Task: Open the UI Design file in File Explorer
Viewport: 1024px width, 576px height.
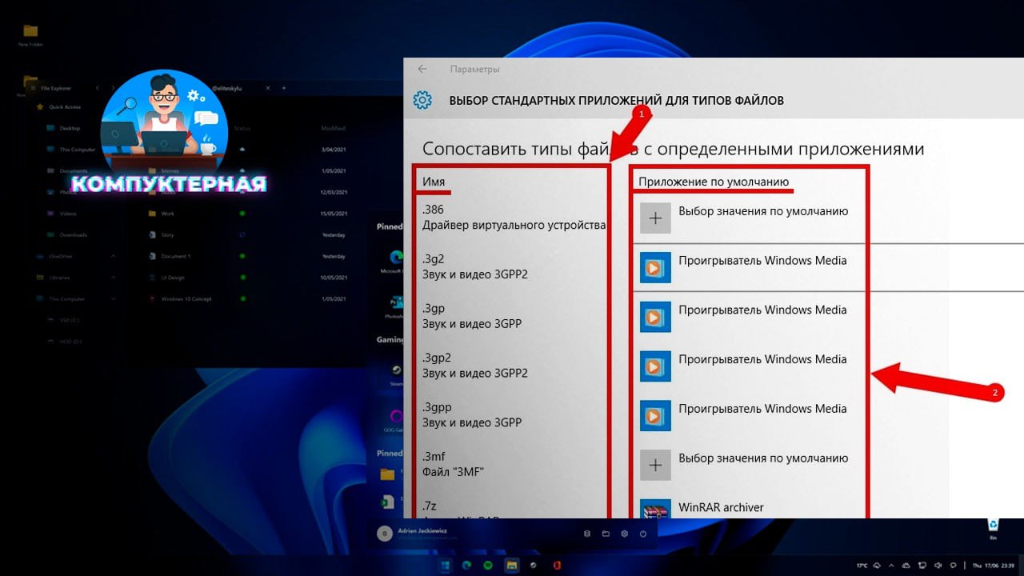Action: pyautogui.click(x=168, y=278)
